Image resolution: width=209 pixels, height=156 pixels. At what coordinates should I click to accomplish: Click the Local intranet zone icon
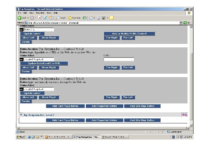tap(168, 132)
